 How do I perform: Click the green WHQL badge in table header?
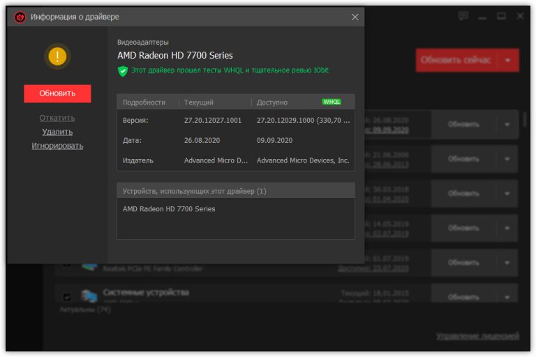coord(332,102)
